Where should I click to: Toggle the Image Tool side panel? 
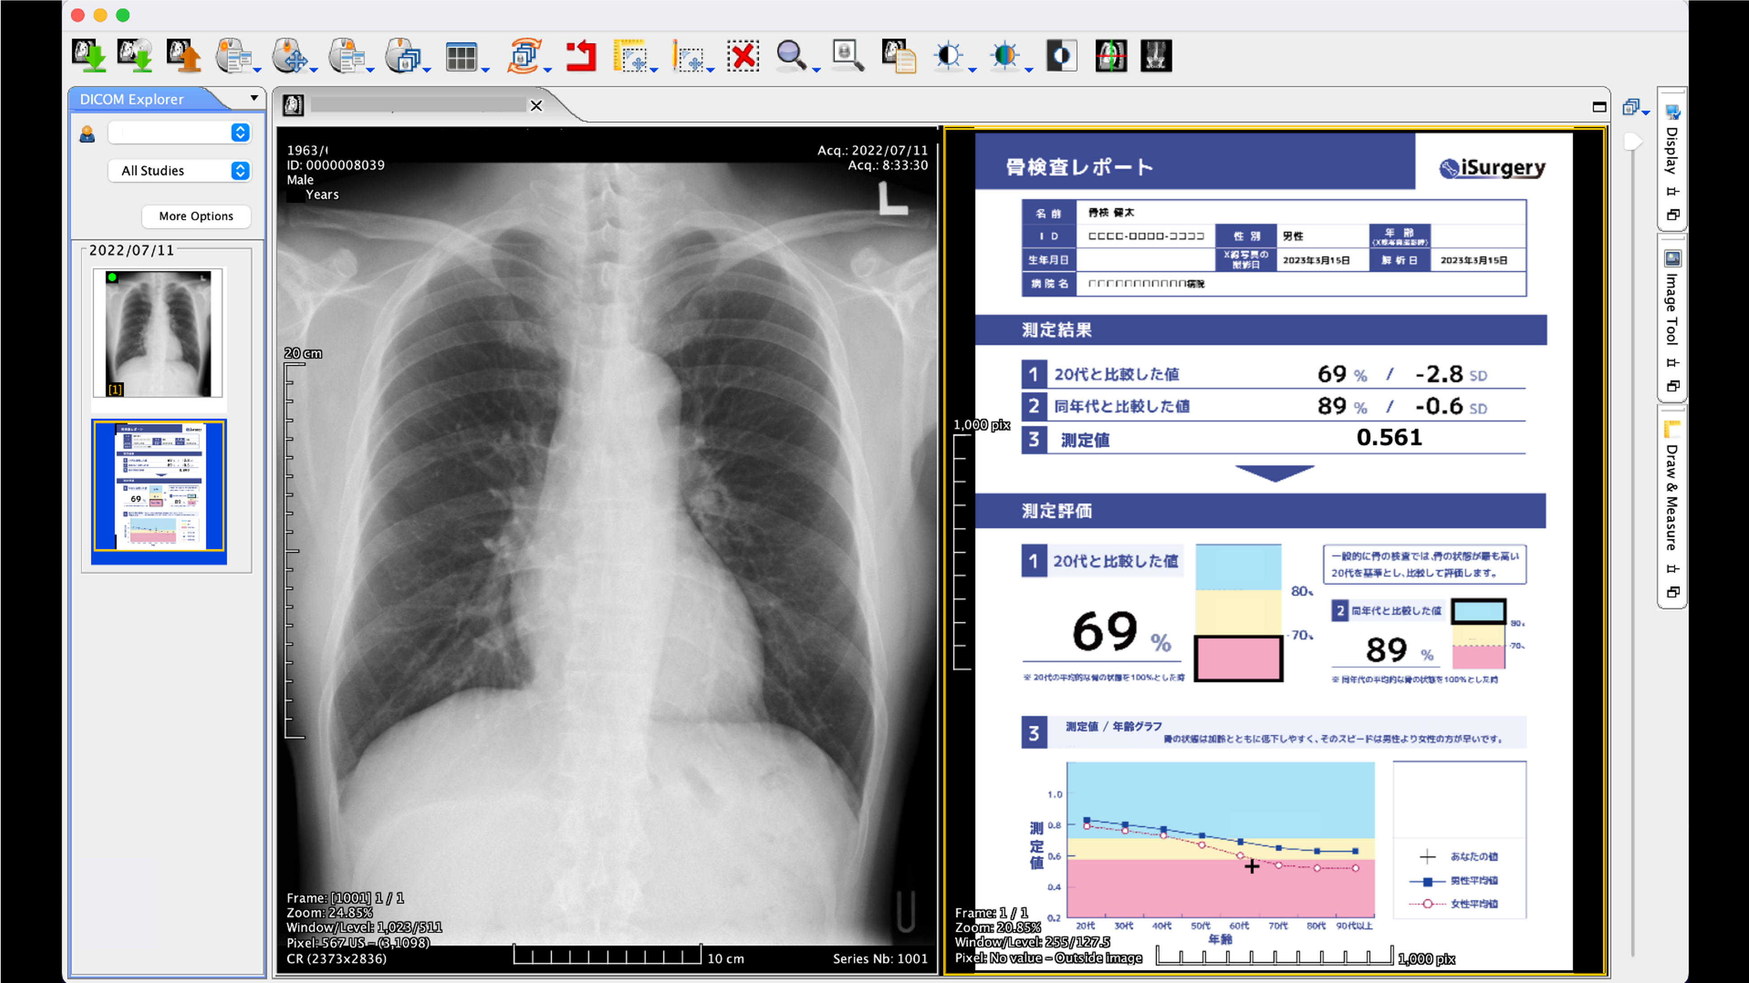(x=1671, y=309)
